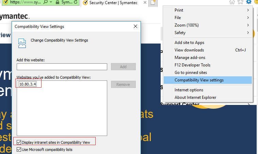Expand the File submenu

[208, 18]
